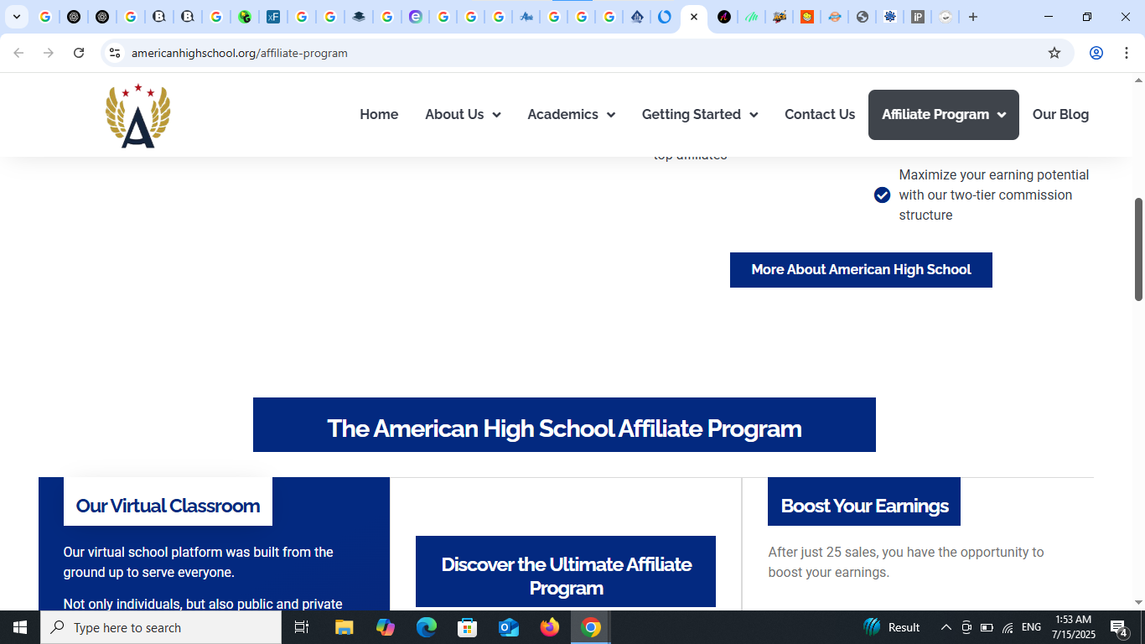Open Chrome's three-dot menu
The height and width of the screenshot is (644, 1145).
1126,53
